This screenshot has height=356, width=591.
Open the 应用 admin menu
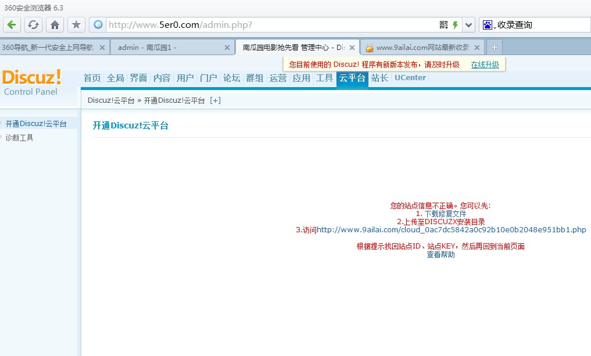pos(302,78)
